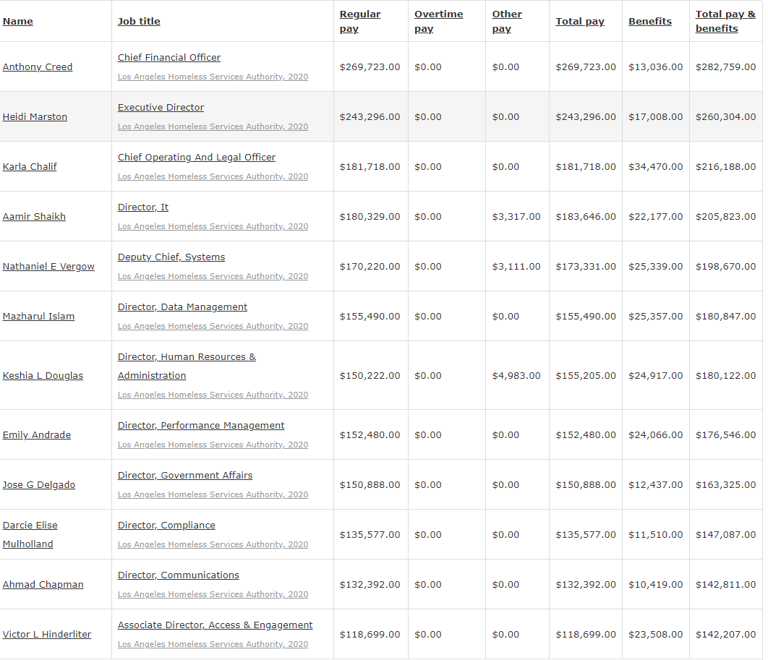Select Emily Andrade's total pay & benefits $176,546.00

[725, 435]
